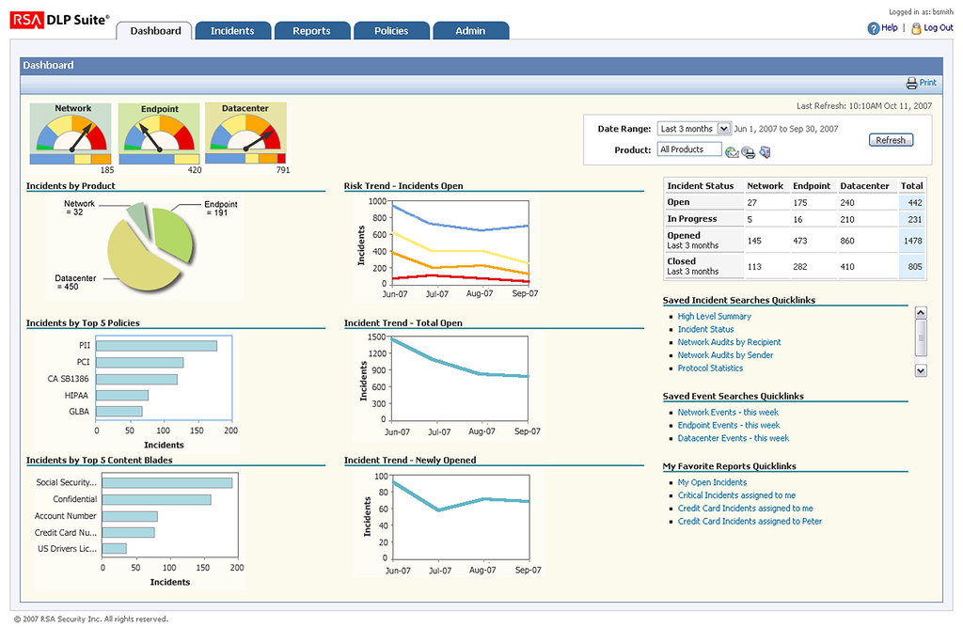Click the export icon after the Product printer icon
963x627 pixels.
click(x=765, y=152)
